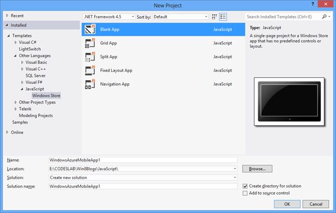The image size is (336, 213).
Task: Select SQL Server in the tree
Action: (x=35, y=76)
